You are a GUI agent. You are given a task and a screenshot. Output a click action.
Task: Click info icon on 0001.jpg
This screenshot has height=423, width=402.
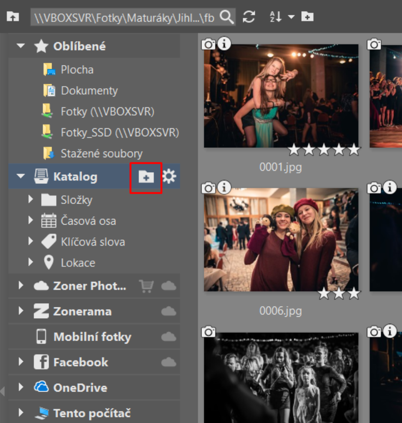224,44
